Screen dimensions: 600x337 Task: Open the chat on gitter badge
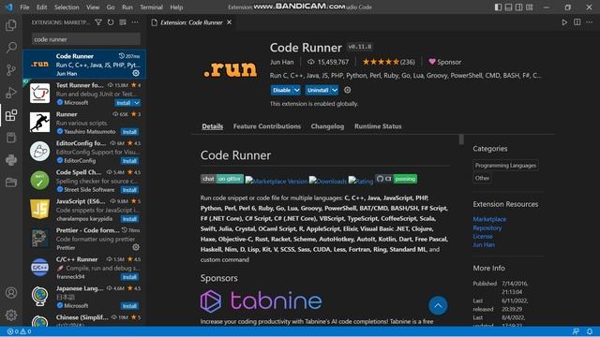coord(222,179)
